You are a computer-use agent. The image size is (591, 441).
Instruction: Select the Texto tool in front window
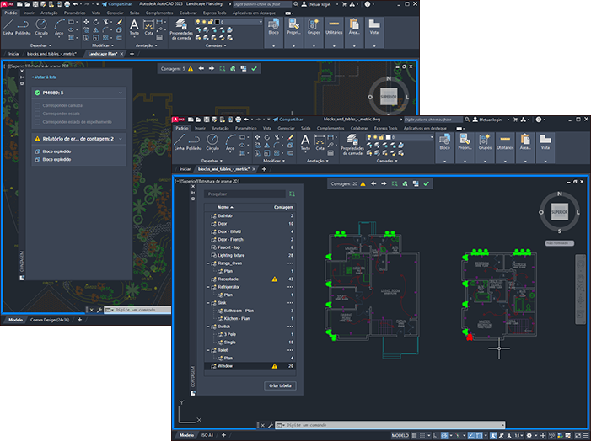point(305,141)
